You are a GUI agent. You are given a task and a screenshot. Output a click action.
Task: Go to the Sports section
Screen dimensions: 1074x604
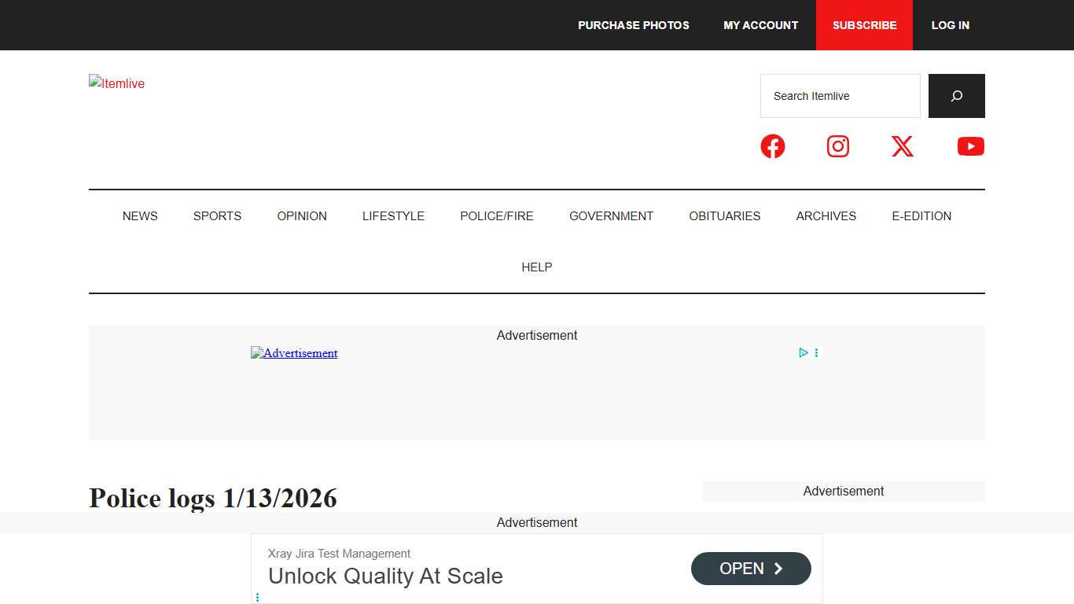pos(217,216)
